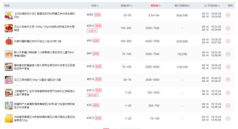Click trend icon in ¥29.9 jujube row
This screenshot has height=129, width=238.
tap(228, 28)
